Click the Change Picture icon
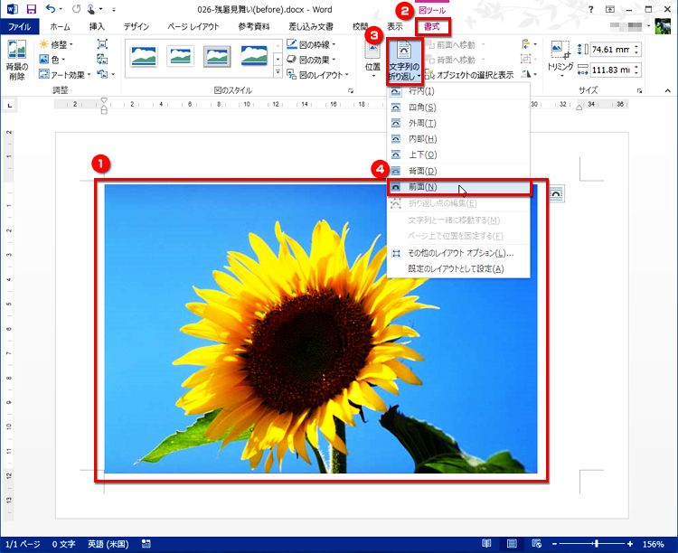The height and width of the screenshot is (553, 678). (x=102, y=60)
